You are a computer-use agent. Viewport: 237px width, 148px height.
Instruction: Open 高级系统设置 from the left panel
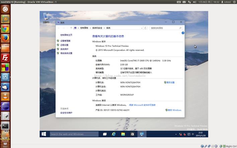(66, 53)
